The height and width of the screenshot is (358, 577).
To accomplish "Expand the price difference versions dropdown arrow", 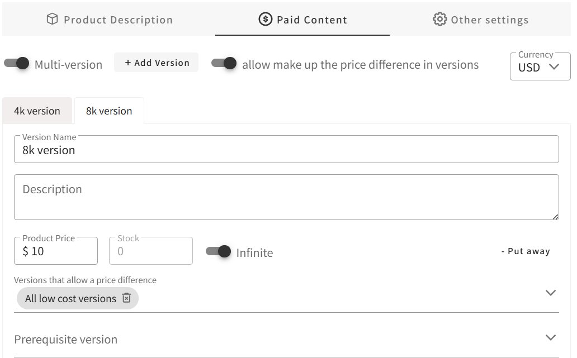I will tap(550, 293).
